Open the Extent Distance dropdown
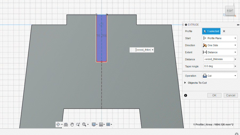Image resolution: width=240 pixels, height=135 pixels. tap(219, 52)
